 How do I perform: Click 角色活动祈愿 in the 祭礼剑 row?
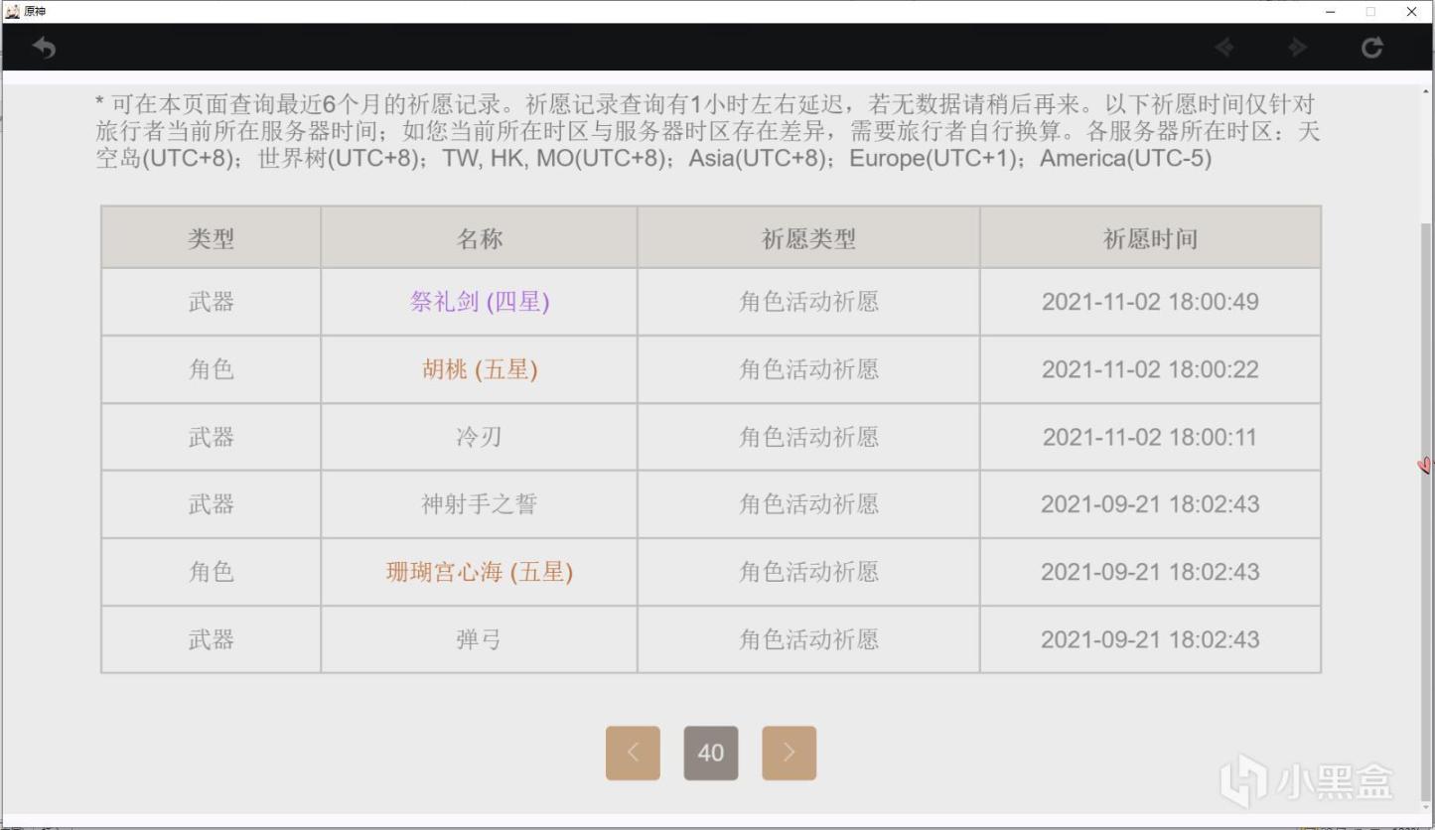coord(808,302)
